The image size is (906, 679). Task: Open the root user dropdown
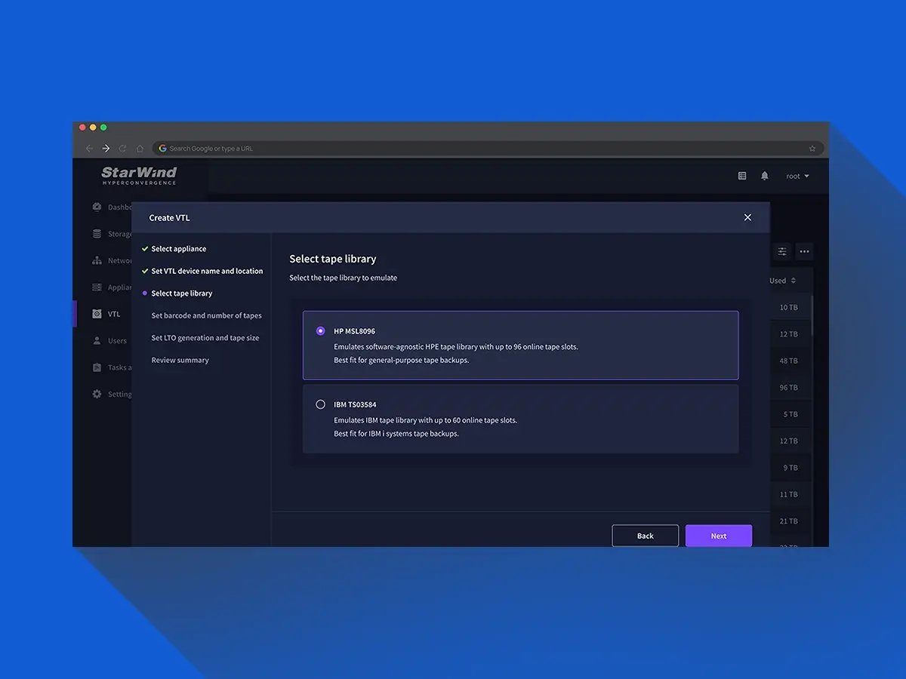[x=797, y=176]
